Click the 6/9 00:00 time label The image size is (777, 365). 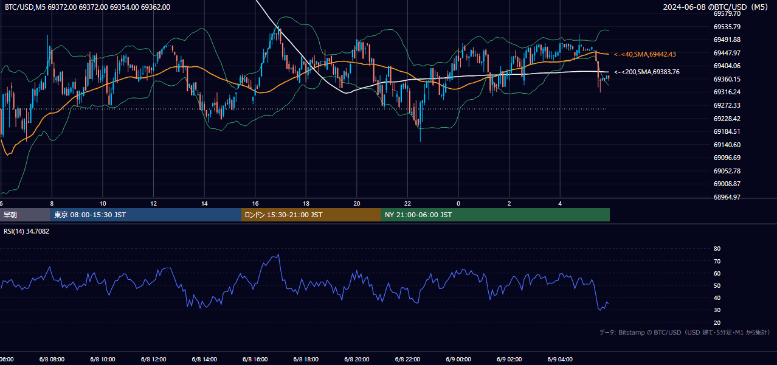click(x=459, y=360)
